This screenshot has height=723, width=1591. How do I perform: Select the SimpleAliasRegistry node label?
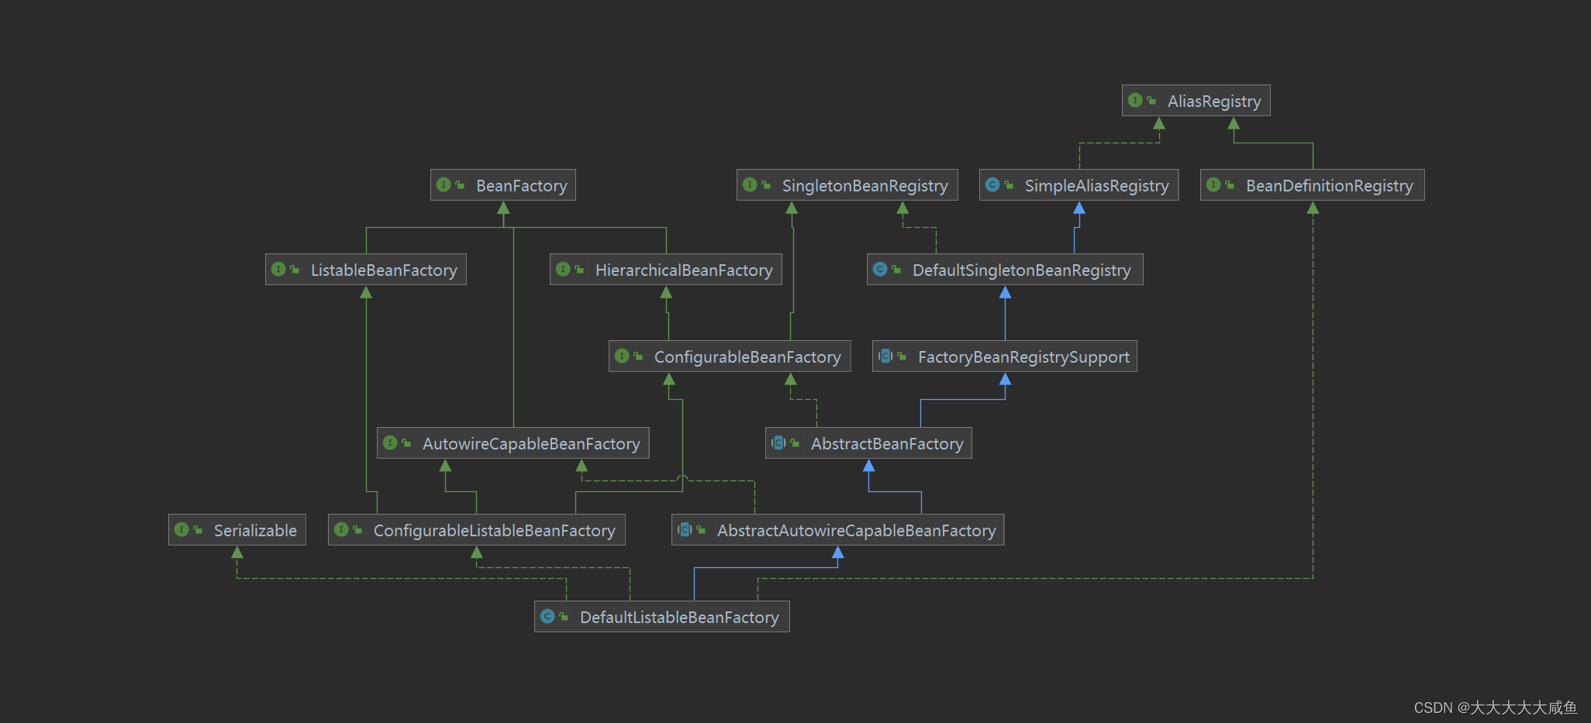point(1097,185)
